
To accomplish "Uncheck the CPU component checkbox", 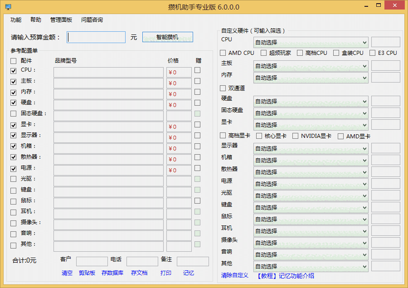I will 14,70.
